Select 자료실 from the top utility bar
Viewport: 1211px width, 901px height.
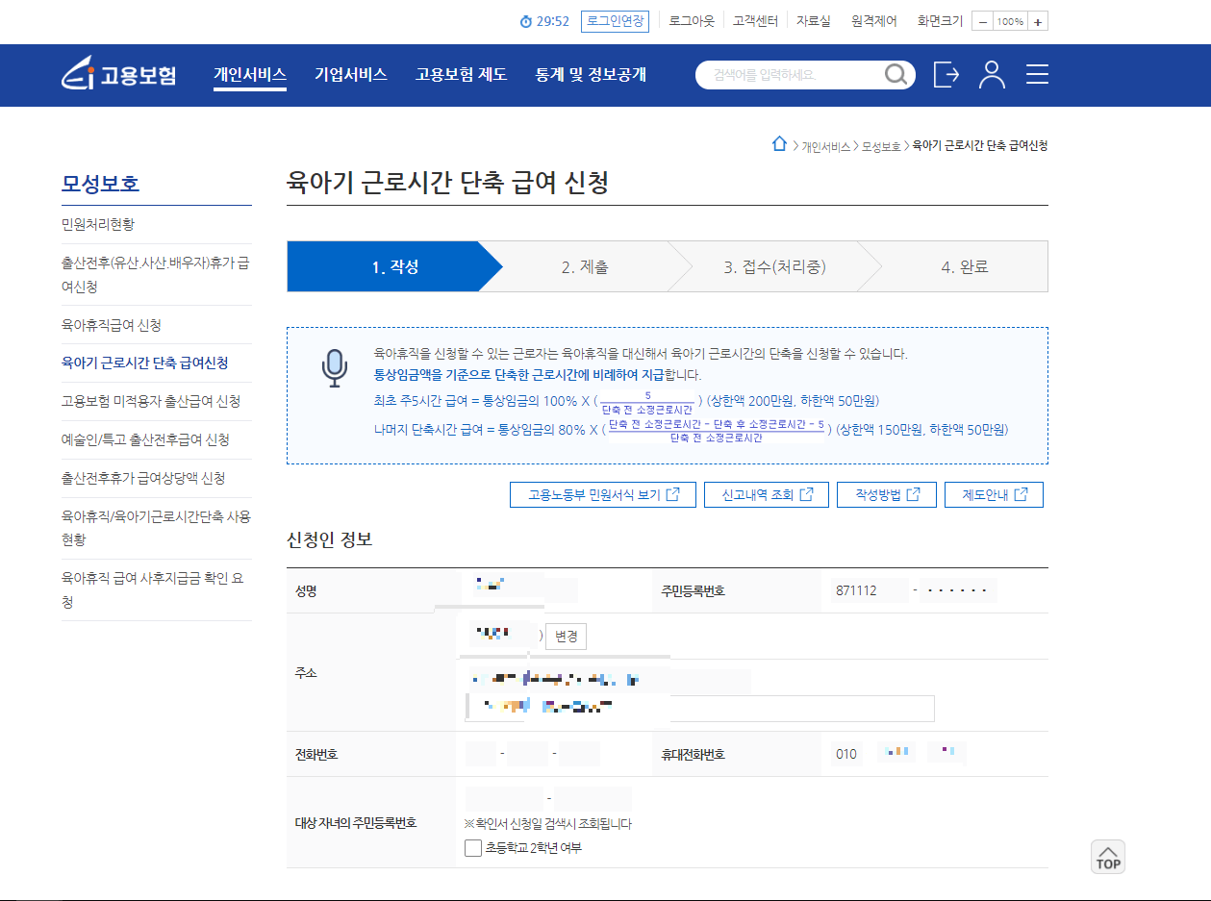click(813, 20)
